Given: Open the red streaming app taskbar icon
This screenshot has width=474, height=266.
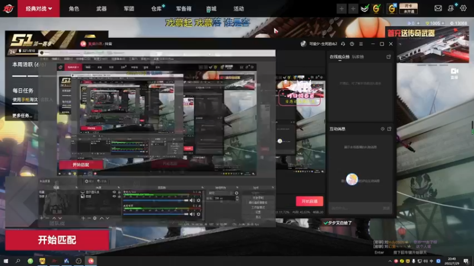Looking at the screenshot, I should click(x=91, y=261).
